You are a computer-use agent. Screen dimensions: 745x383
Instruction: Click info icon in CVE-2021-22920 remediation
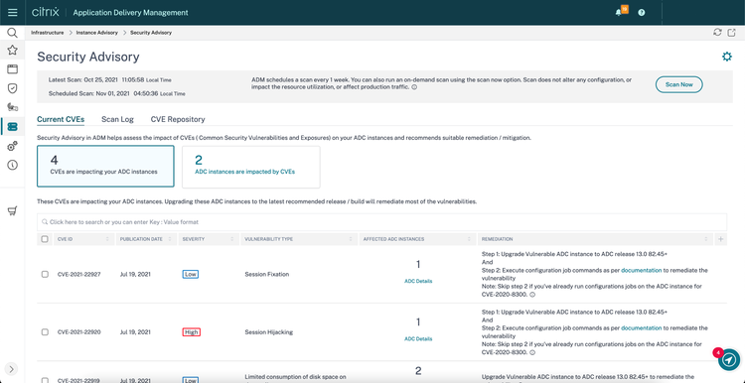(x=532, y=352)
